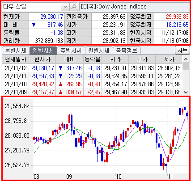
Task: Click the daily table scrollbar thumb
Action: 186,66
